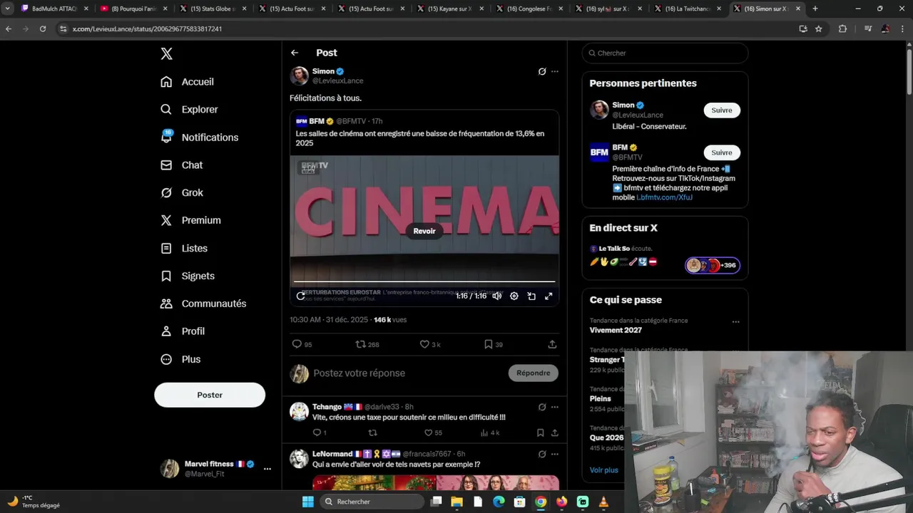
Task: Open the BFM quoted post author name
Action: [317, 122]
